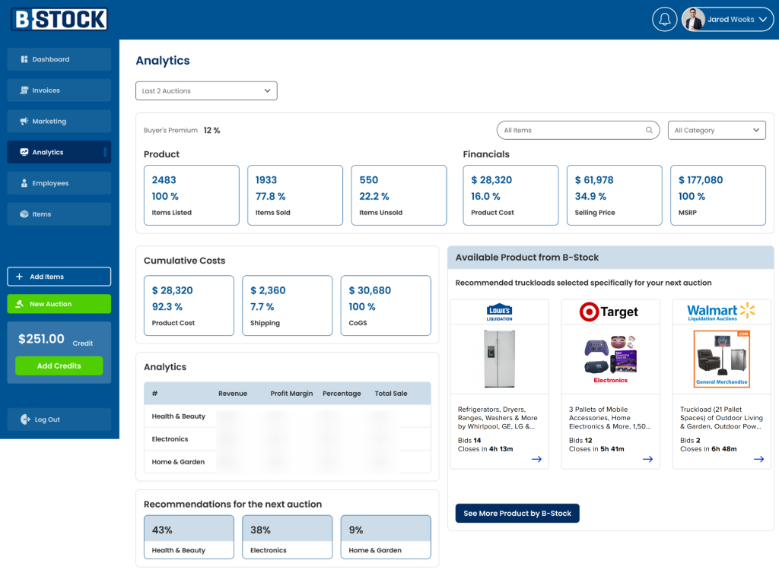This screenshot has height=579, width=779.
Task: Click the Log Out icon in sidebar
Action: pos(25,419)
